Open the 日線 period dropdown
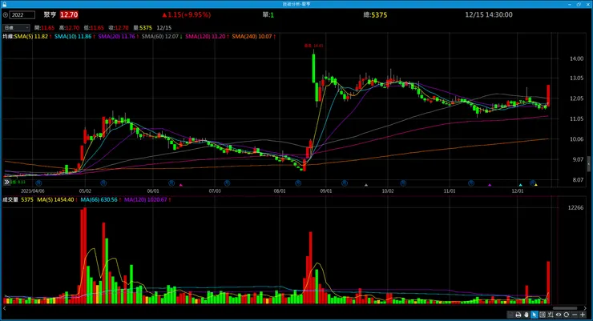Screen dimensions: 593x321 [x=16, y=27]
